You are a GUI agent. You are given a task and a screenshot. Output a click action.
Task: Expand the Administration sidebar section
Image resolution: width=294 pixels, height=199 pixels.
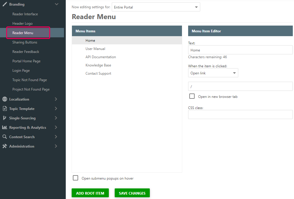[x=56, y=146]
